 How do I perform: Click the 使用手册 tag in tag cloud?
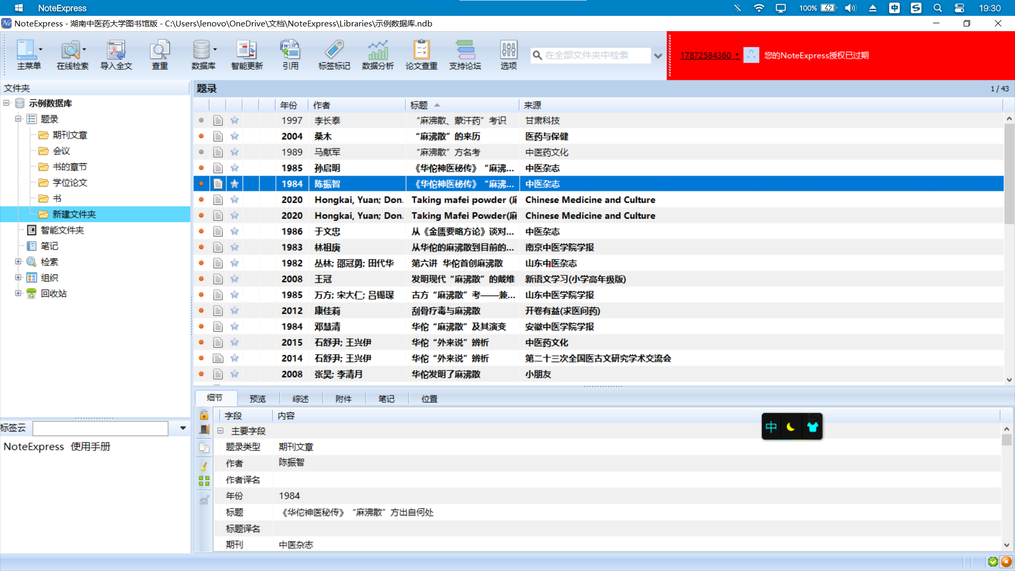tap(90, 447)
